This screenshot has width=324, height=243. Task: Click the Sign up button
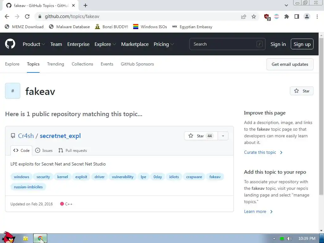[302, 44]
